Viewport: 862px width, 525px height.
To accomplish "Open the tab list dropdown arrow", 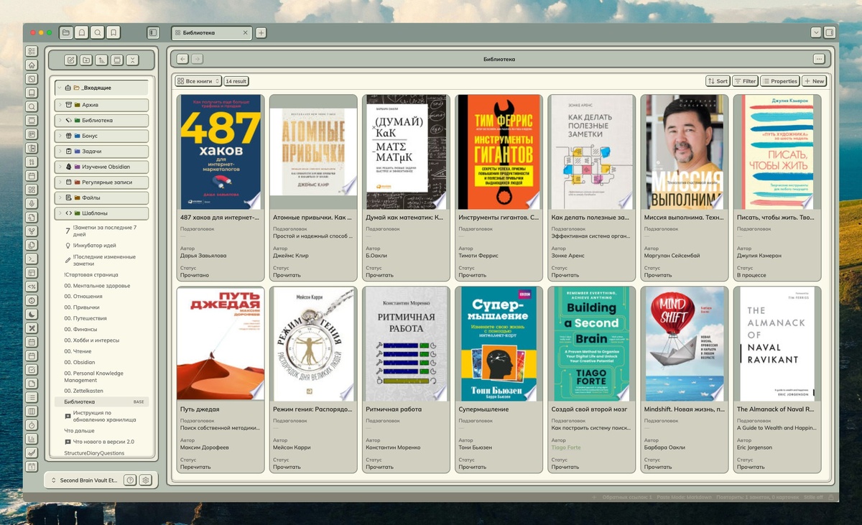I will 816,32.
